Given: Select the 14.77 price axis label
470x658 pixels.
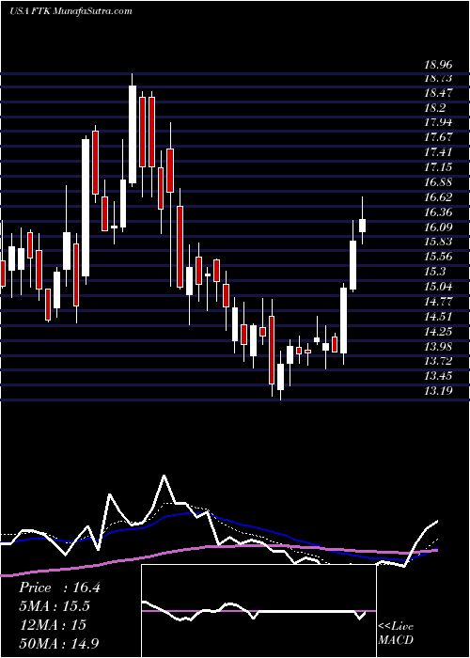Looking at the screenshot, I should (438, 302).
